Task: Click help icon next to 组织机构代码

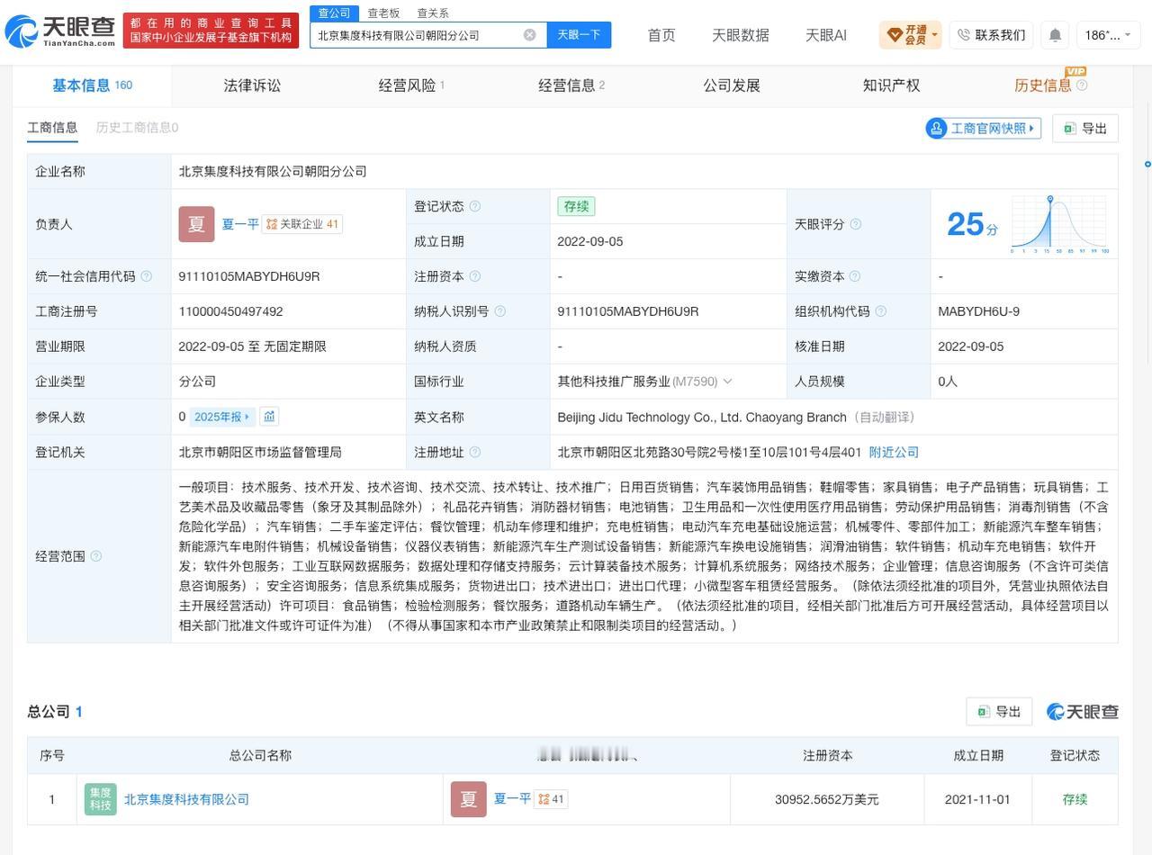Action: (881, 311)
